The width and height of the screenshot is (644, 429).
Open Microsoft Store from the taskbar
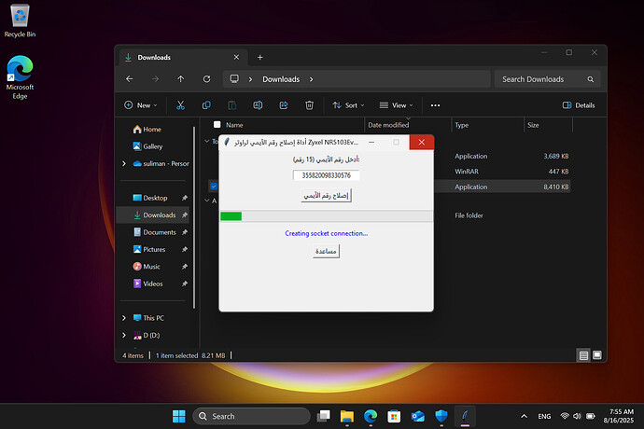point(393,416)
